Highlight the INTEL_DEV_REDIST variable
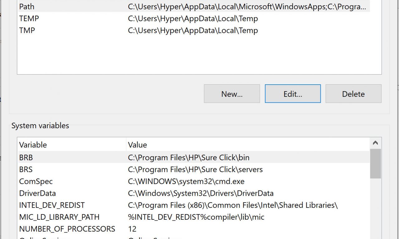Screen dimensions: 399x239 coord(52,205)
